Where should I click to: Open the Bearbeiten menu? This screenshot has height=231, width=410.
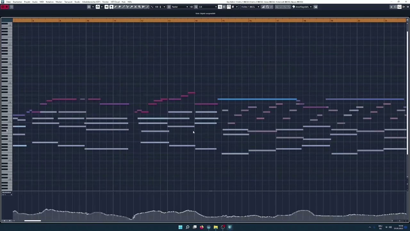pos(17,2)
